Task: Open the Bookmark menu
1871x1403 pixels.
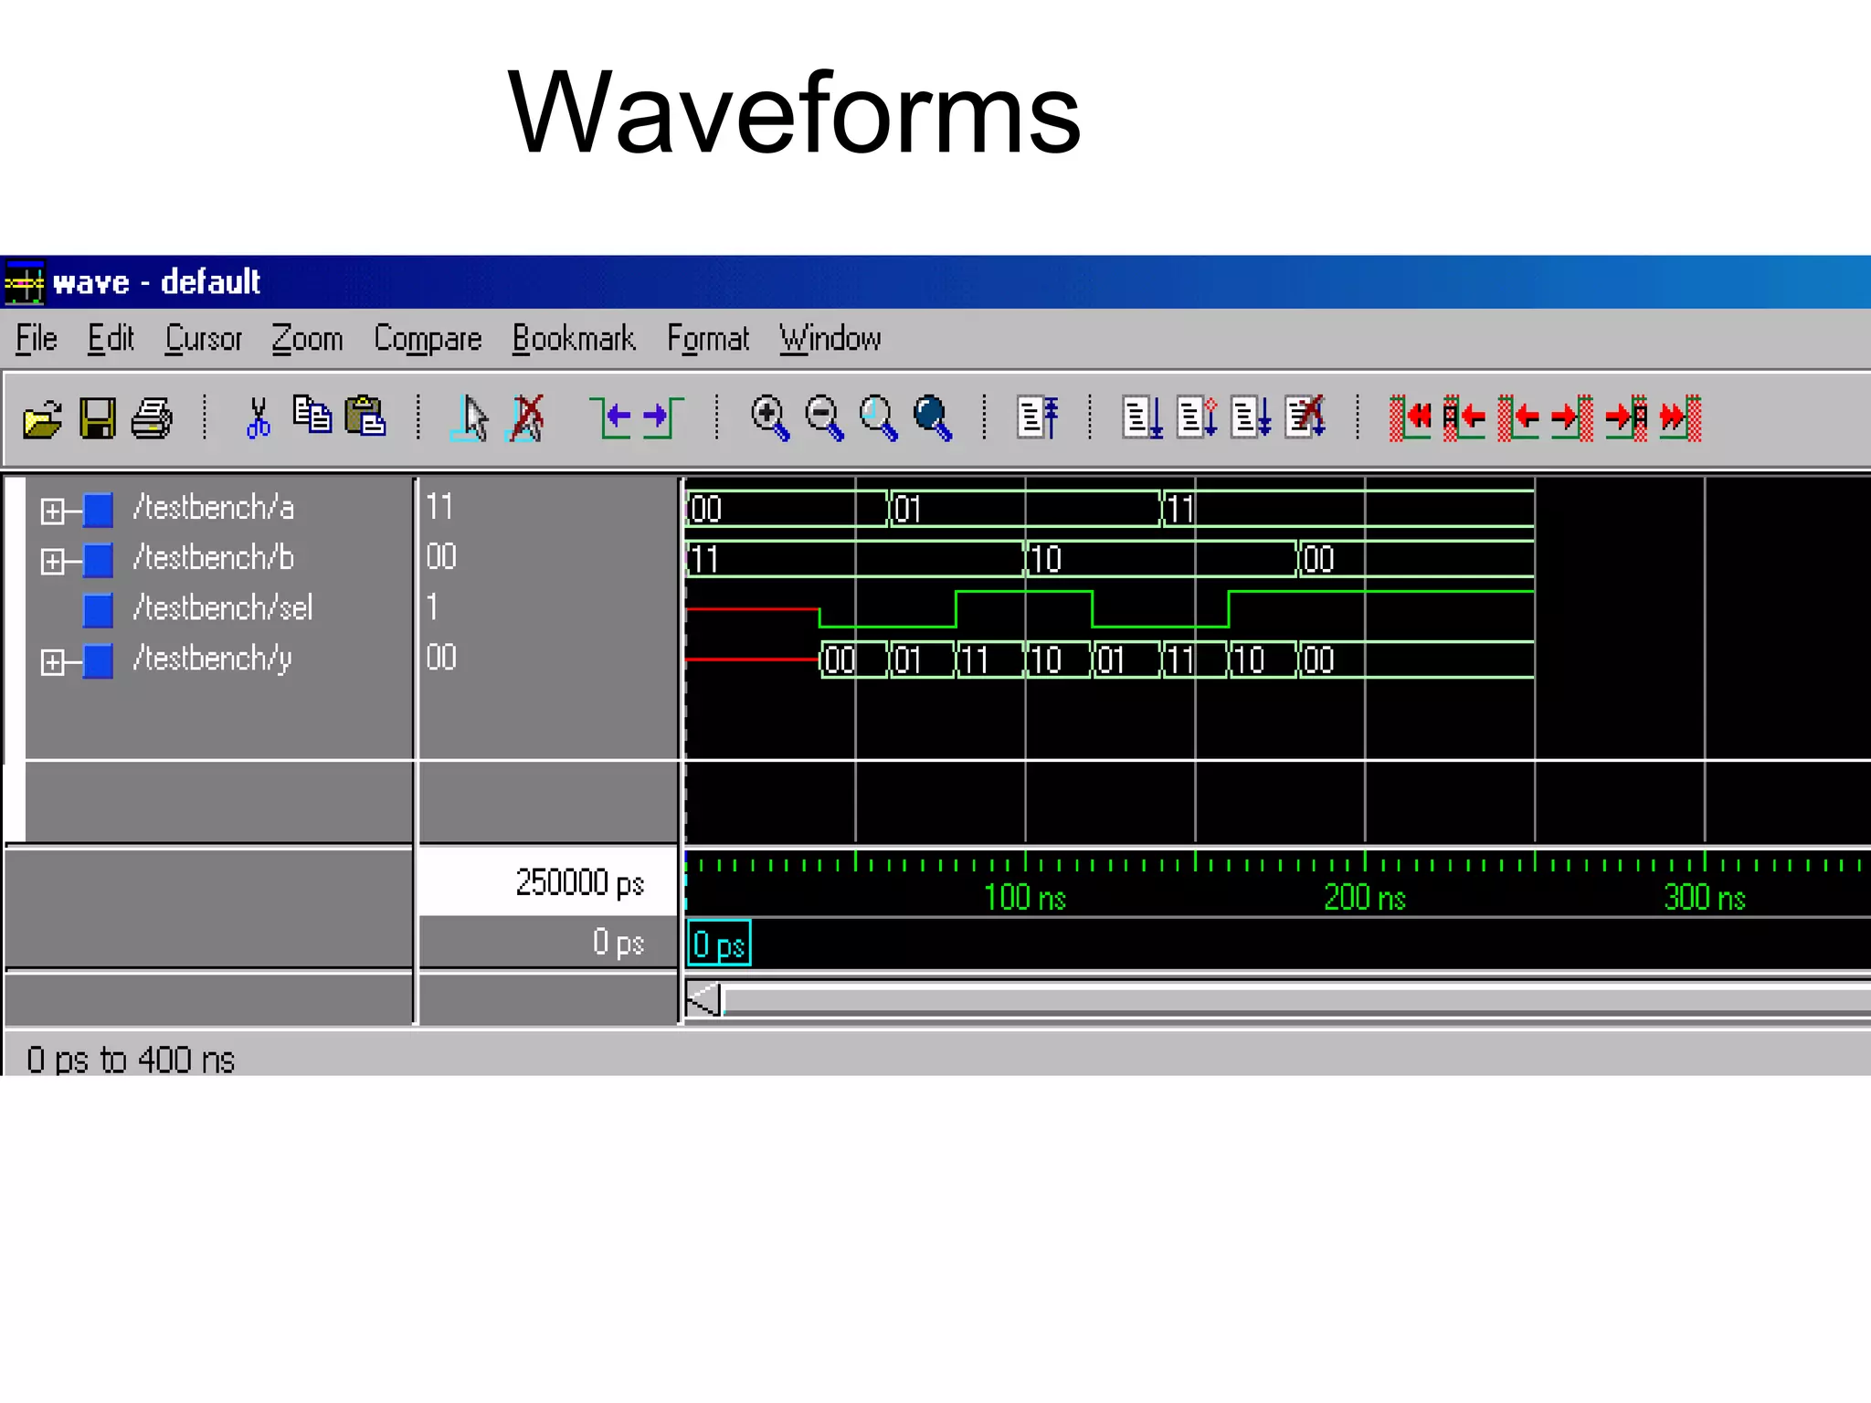Action: 573,339
